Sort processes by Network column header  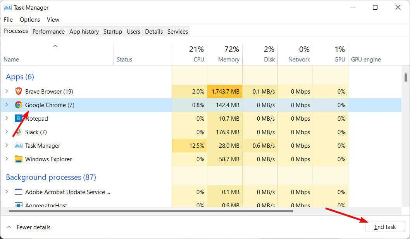[x=295, y=54]
